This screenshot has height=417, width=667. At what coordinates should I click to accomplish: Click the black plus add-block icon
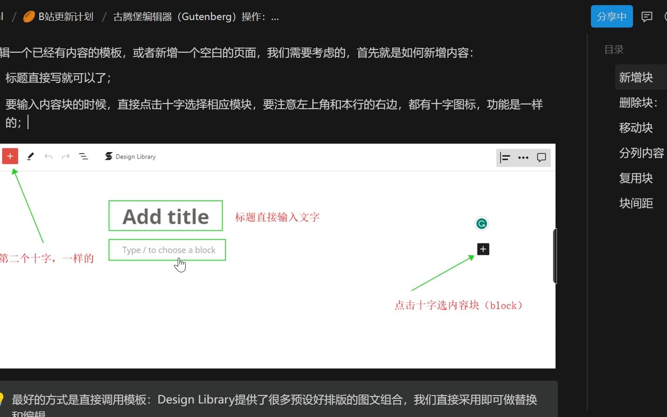click(483, 249)
